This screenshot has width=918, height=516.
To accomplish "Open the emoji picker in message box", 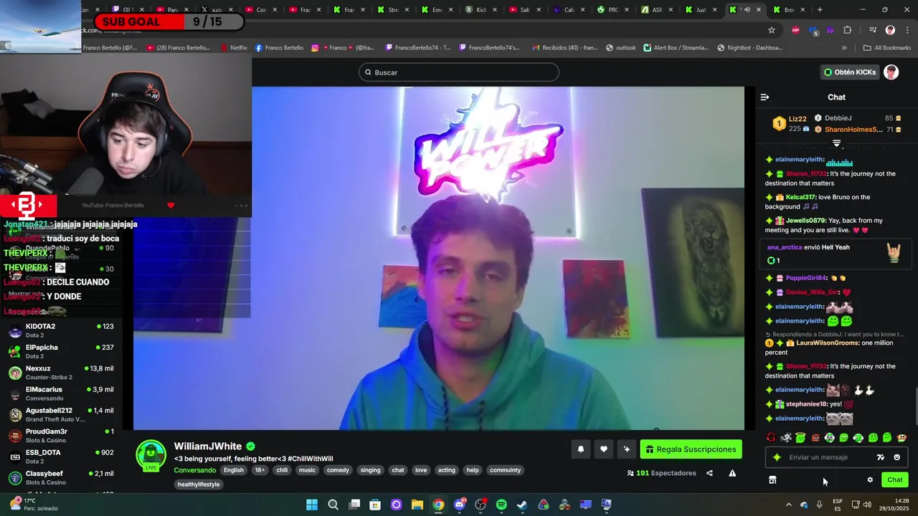I will (x=896, y=457).
